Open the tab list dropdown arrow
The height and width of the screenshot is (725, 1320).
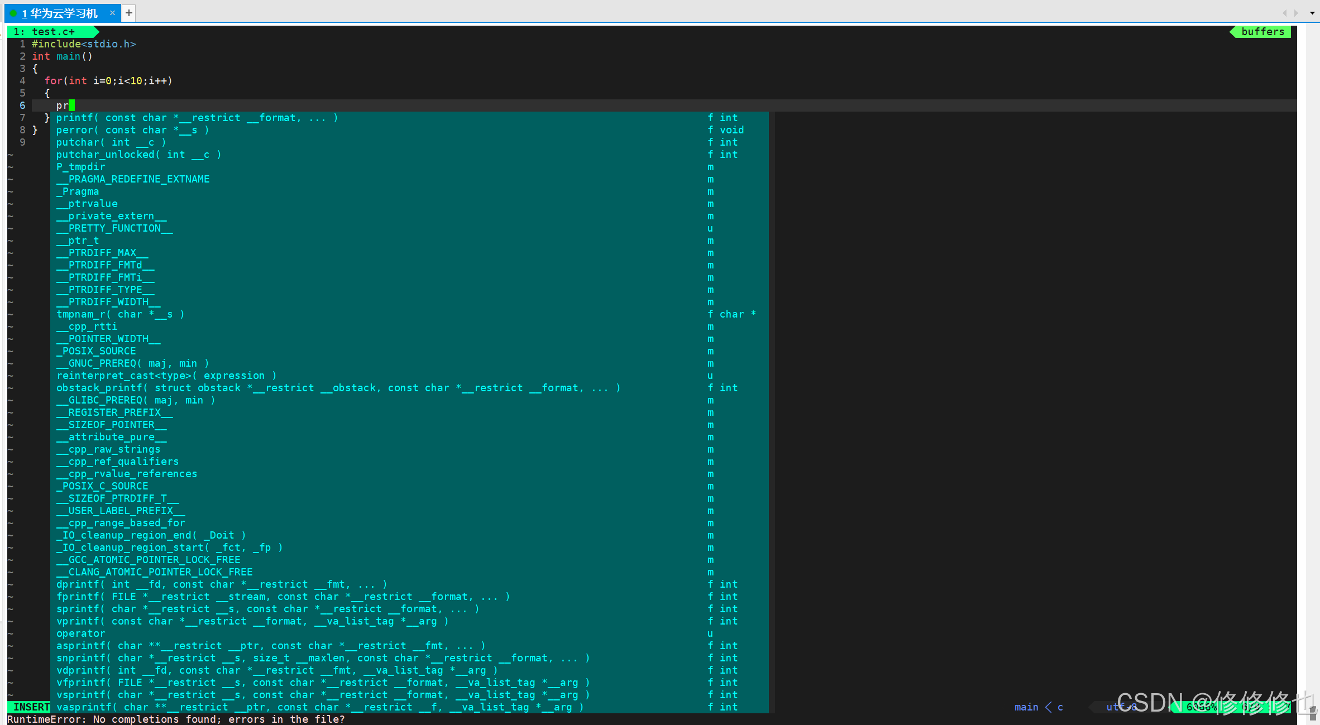(1312, 13)
